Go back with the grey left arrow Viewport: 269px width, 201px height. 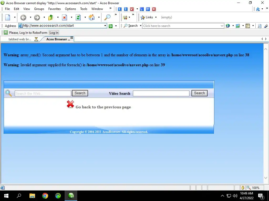23,17
